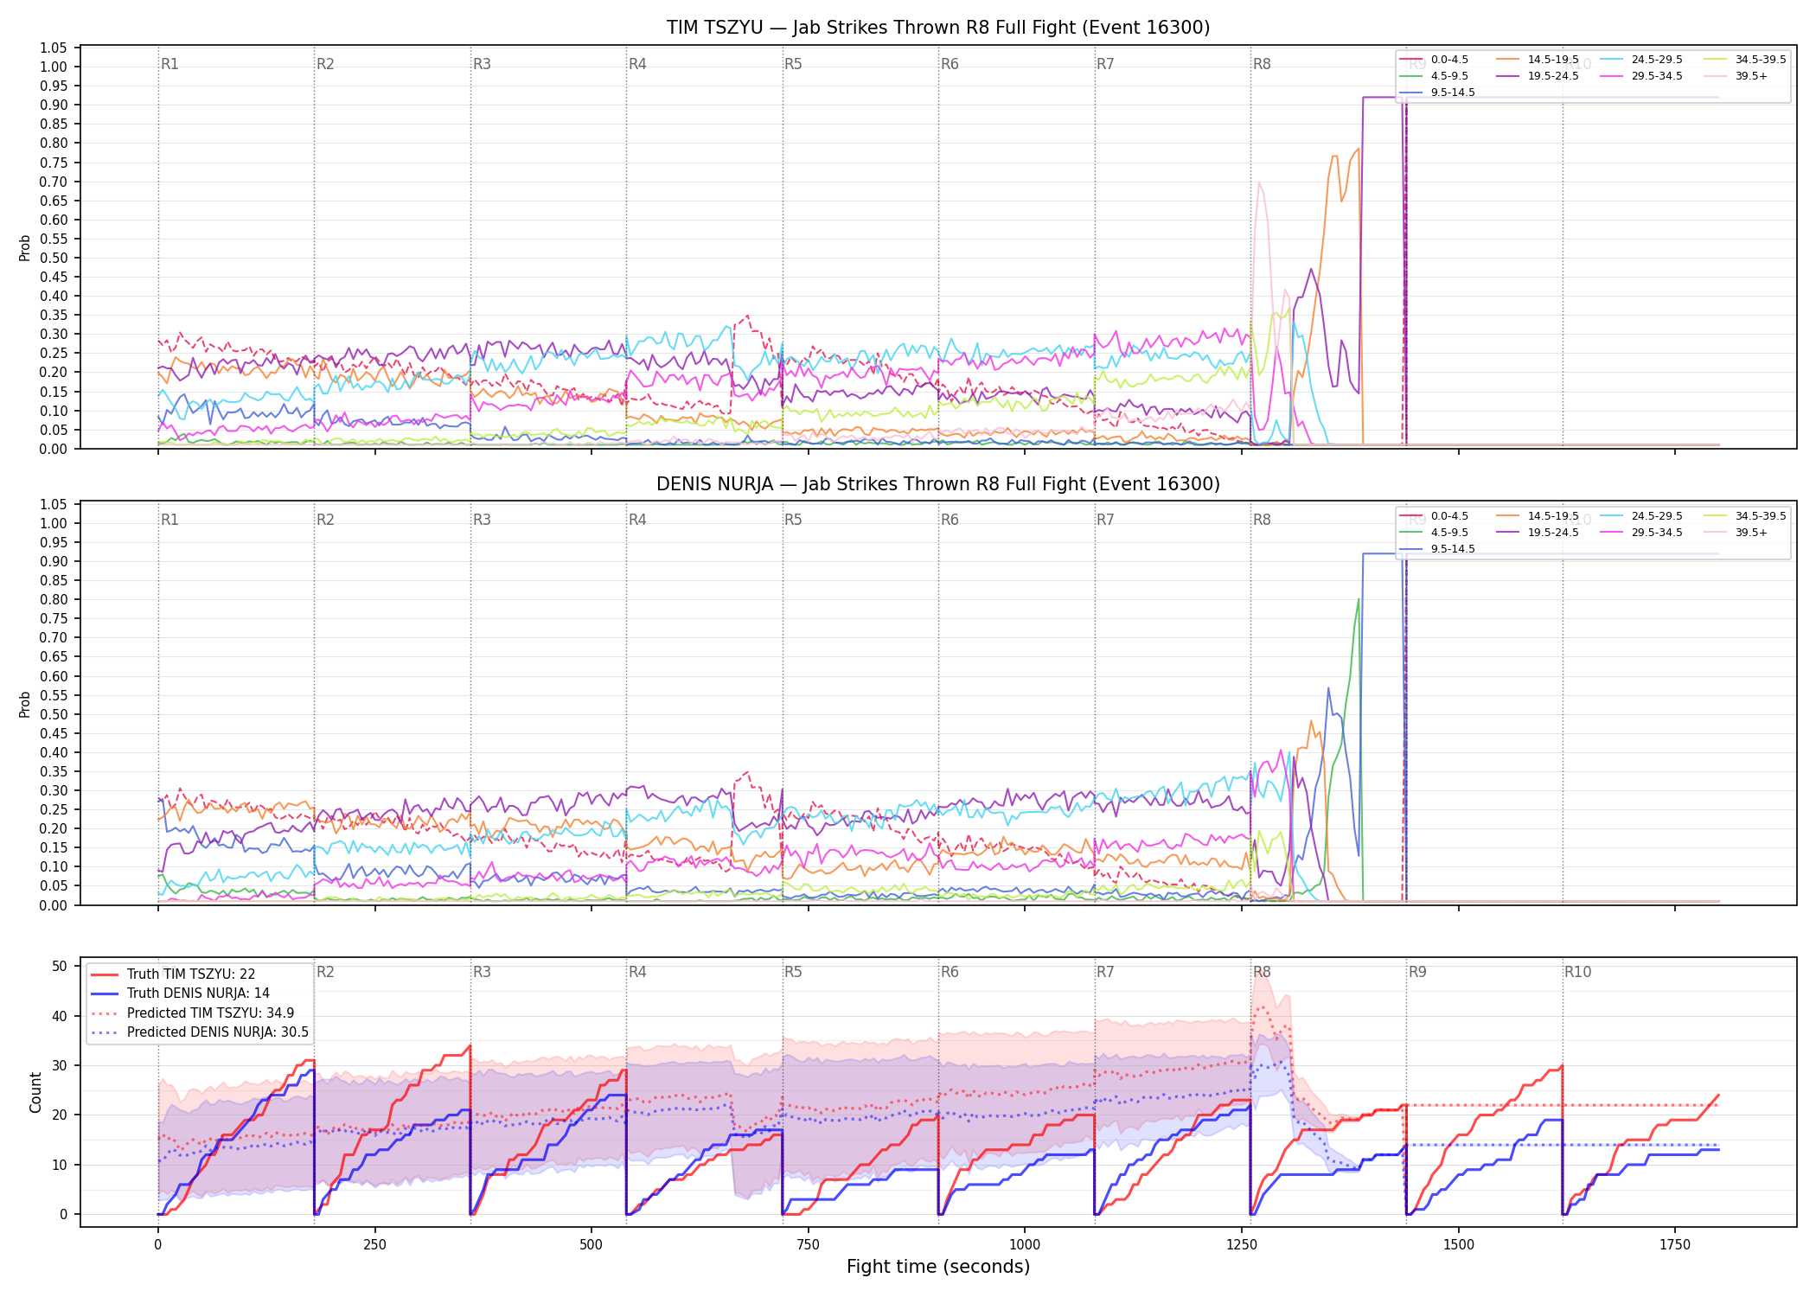Click '39.5+' legend entry in TIM TSZYU chart
Screen dimensions: 1816x1297
1736,76
